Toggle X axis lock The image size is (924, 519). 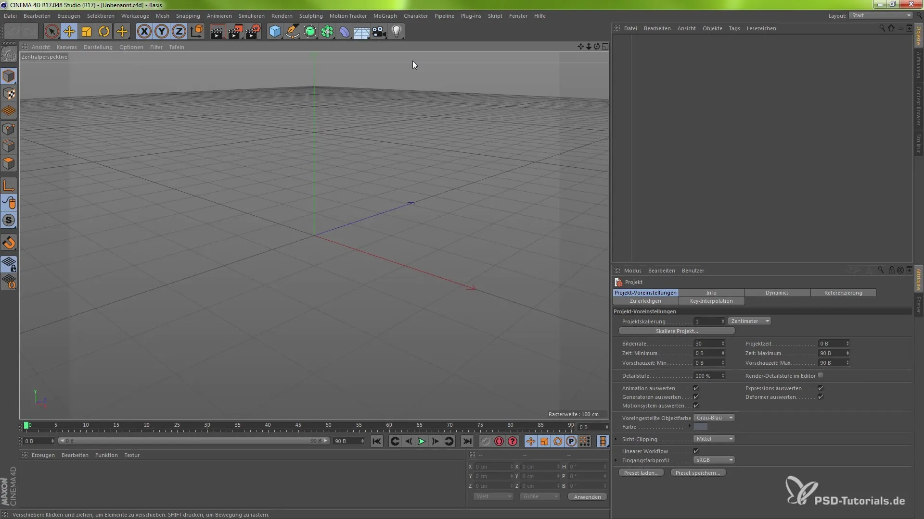(x=144, y=32)
